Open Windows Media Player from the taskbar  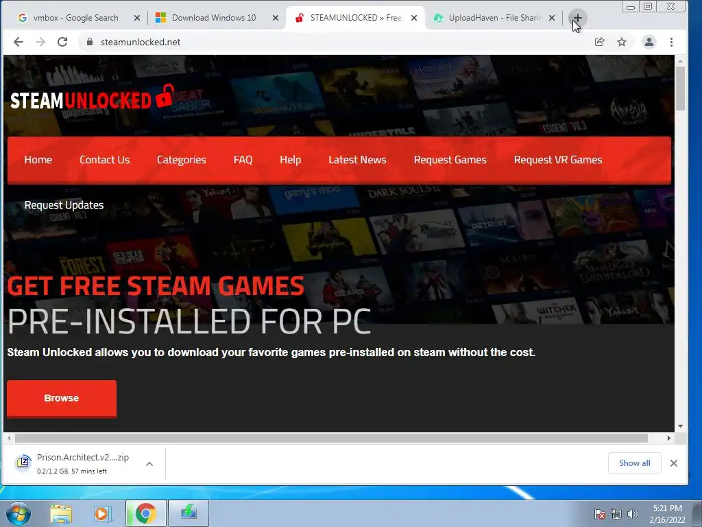[x=101, y=513]
